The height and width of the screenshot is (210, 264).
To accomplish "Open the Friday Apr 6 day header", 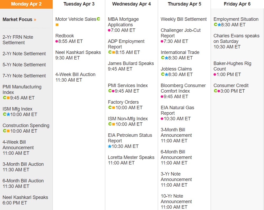I will (237, 4).
